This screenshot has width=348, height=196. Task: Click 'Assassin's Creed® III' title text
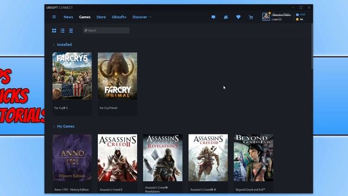(x=203, y=189)
